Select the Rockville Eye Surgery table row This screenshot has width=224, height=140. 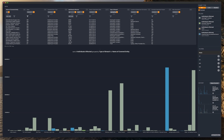coord(100,20)
